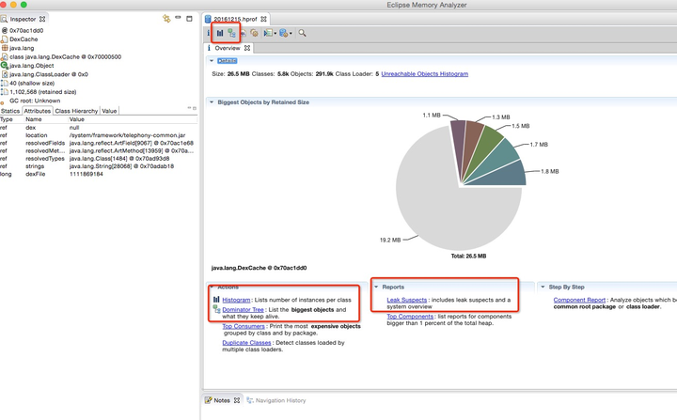Viewport: 677px width, 420px height.
Task: Open dropdown arrow next to Query Browser icon
Action: click(291, 33)
